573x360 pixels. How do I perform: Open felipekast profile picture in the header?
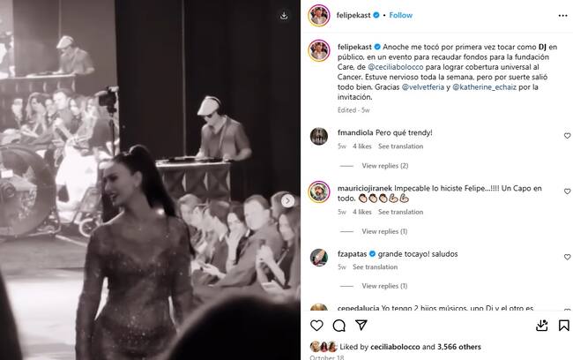tap(318, 15)
